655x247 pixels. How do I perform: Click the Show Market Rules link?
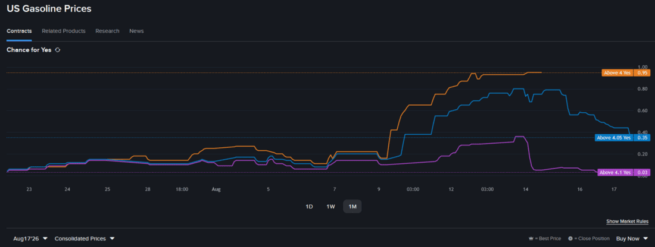pos(628,221)
